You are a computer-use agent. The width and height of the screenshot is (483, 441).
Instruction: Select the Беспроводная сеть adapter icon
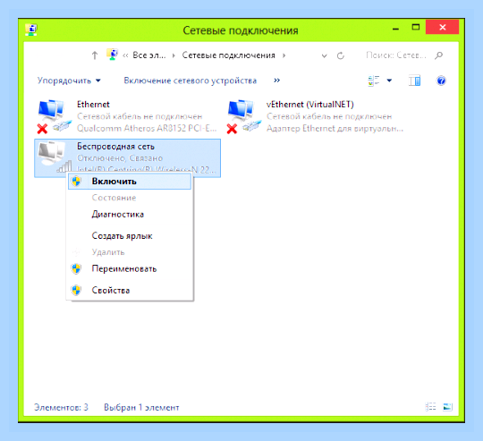[54, 157]
